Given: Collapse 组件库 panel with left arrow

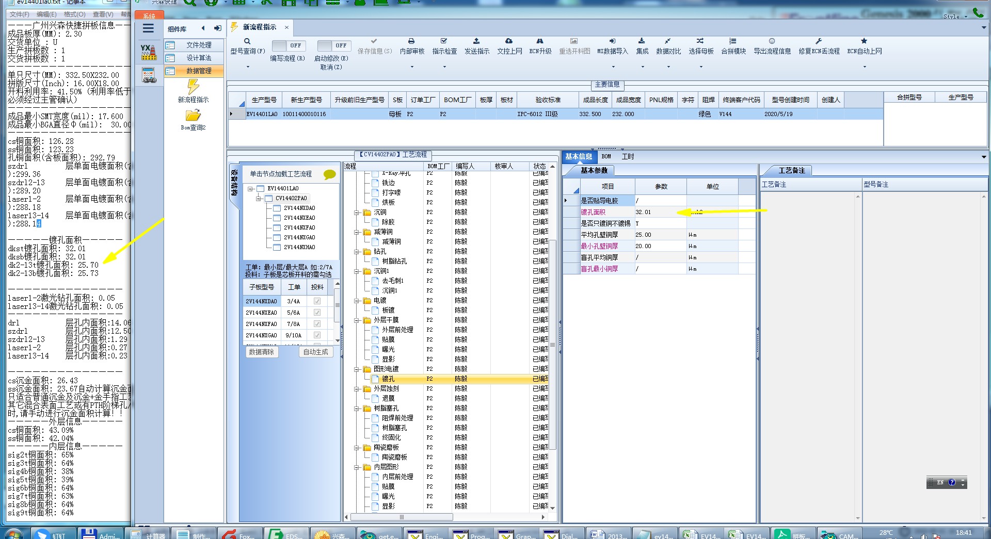Looking at the screenshot, I should [203, 28].
